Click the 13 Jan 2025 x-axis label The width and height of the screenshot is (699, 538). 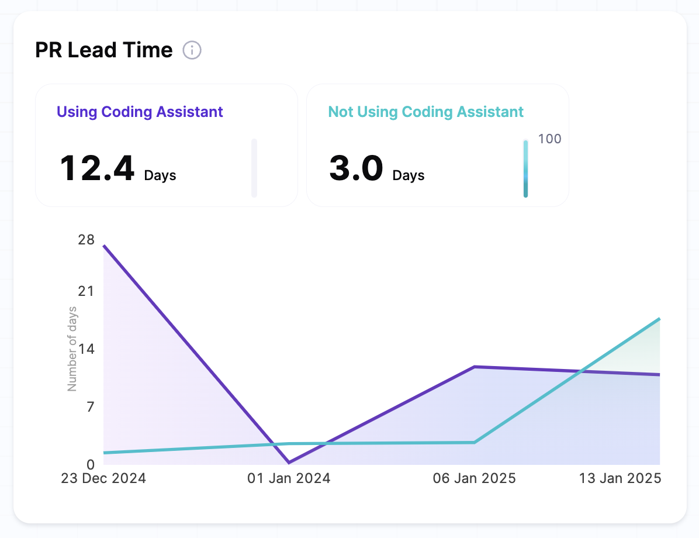(620, 478)
